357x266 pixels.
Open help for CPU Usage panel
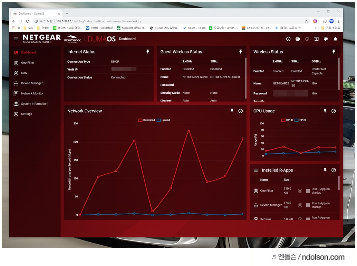click(x=334, y=111)
